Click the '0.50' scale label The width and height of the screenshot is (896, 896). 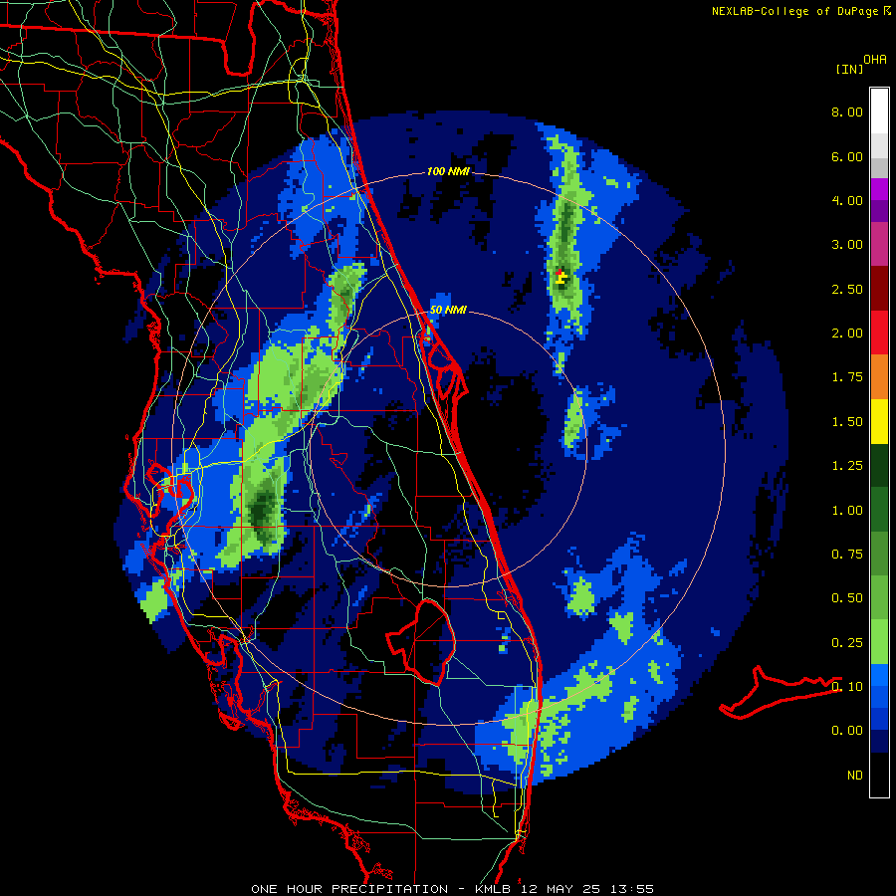847,598
